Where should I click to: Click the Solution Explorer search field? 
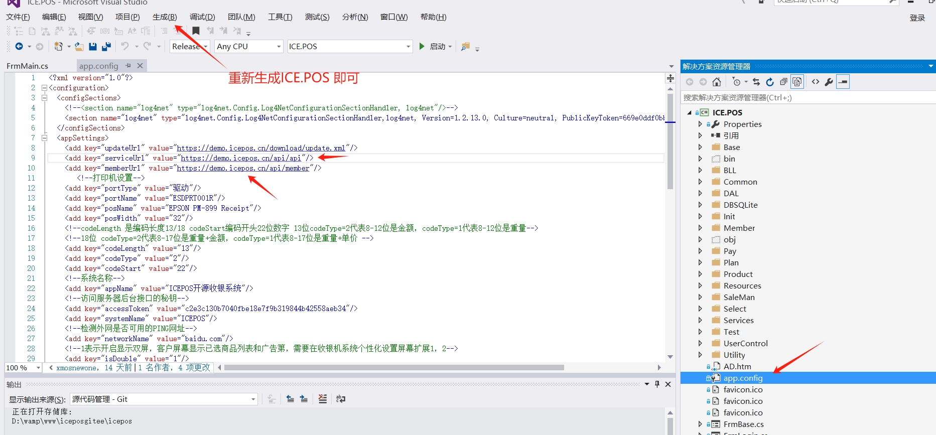pyautogui.click(x=808, y=97)
